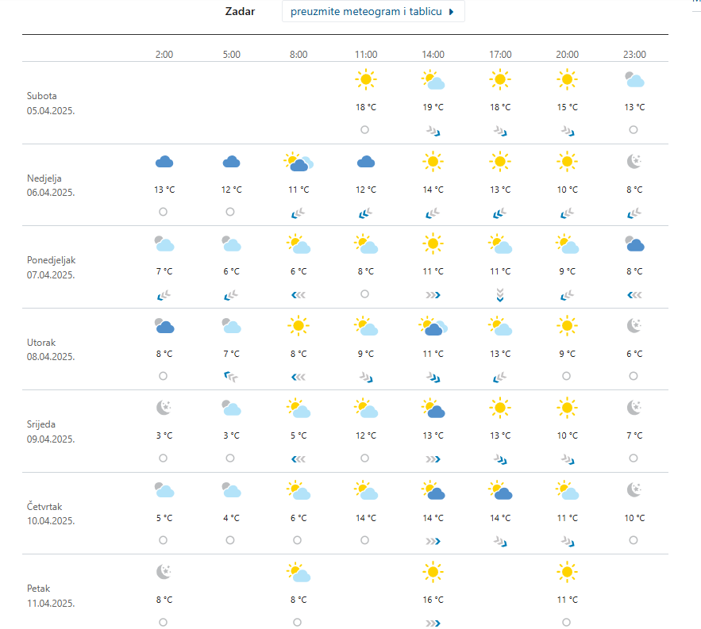Image resolution: width=701 pixels, height=629 pixels.
Task: Select the weather icon for Utorak at 14:00
Action: (x=433, y=326)
